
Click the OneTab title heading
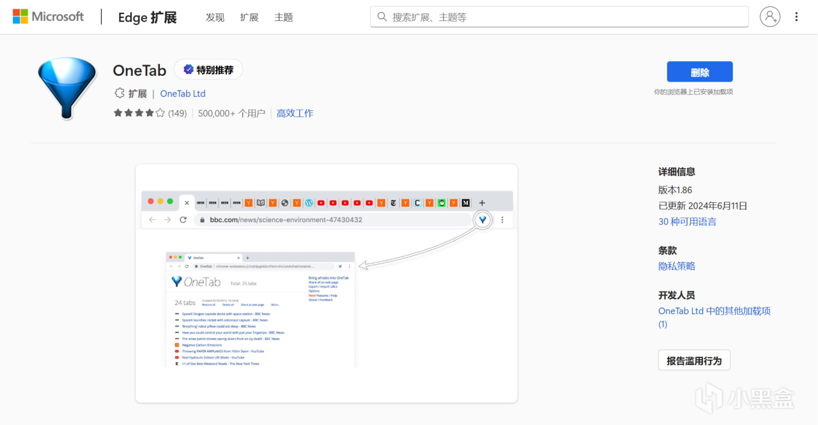click(x=139, y=70)
